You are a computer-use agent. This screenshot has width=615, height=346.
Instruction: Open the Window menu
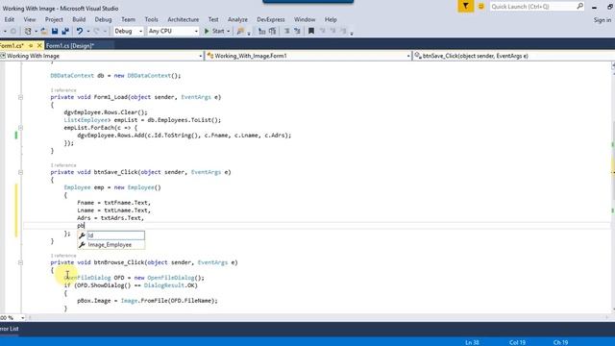coord(305,19)
